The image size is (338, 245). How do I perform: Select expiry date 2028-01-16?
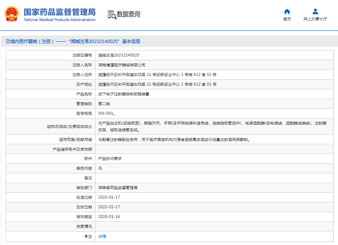pyautogui.click(x=109, y=217)
